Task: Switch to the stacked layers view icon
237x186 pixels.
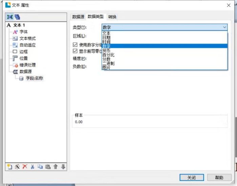Action: click(17, 17)
